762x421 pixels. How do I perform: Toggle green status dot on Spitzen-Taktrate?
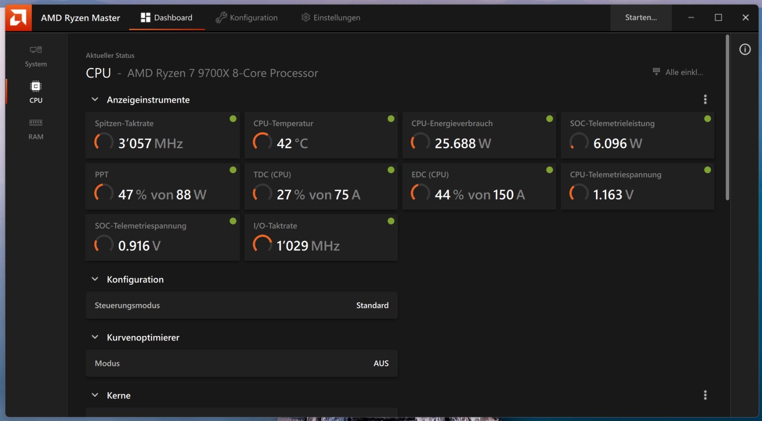(233, 119)
